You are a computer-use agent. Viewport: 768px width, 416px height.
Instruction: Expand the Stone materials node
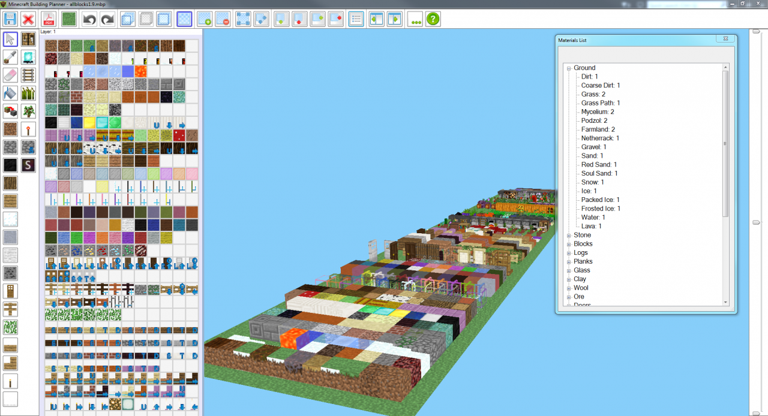click(568, 236)
